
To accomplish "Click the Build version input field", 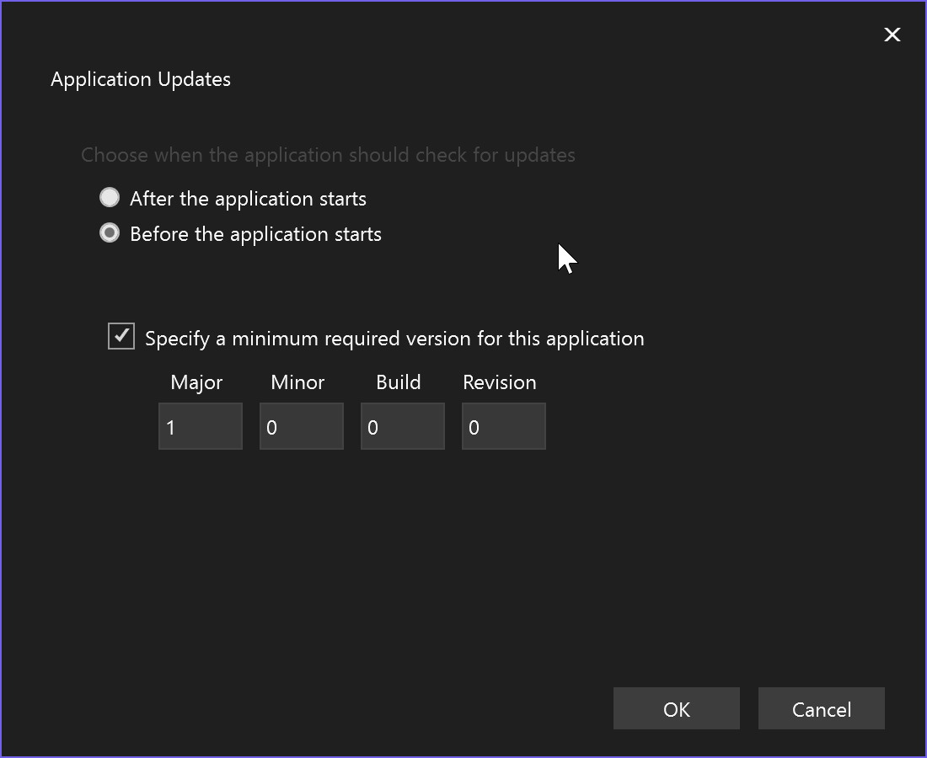I will pos(403,426).
